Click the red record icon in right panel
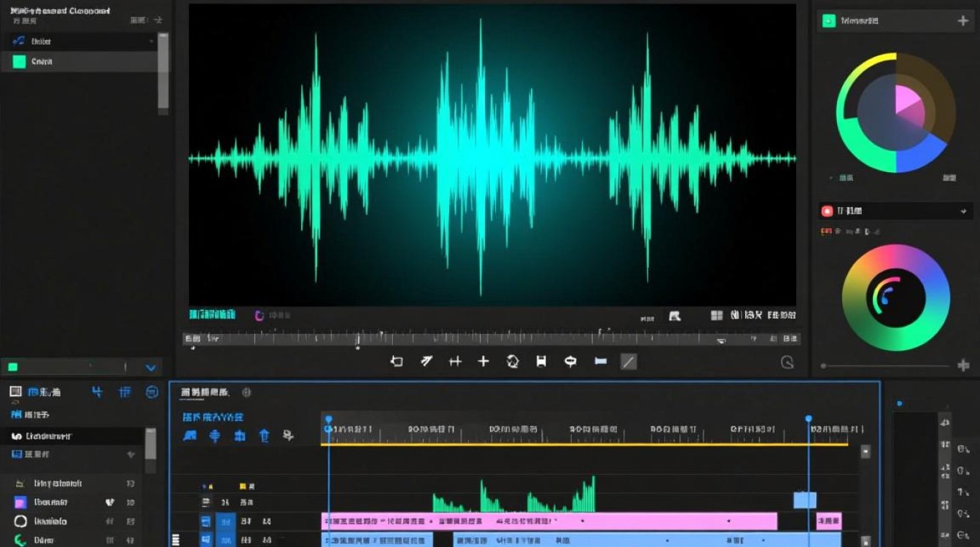 [x=828, y=211]
